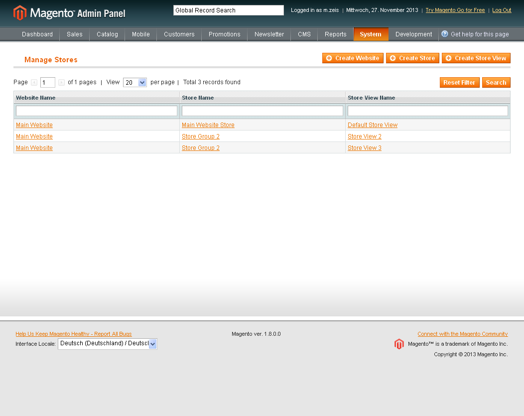
Task: Click the previous page arrow icon
Action: [34, 82]
